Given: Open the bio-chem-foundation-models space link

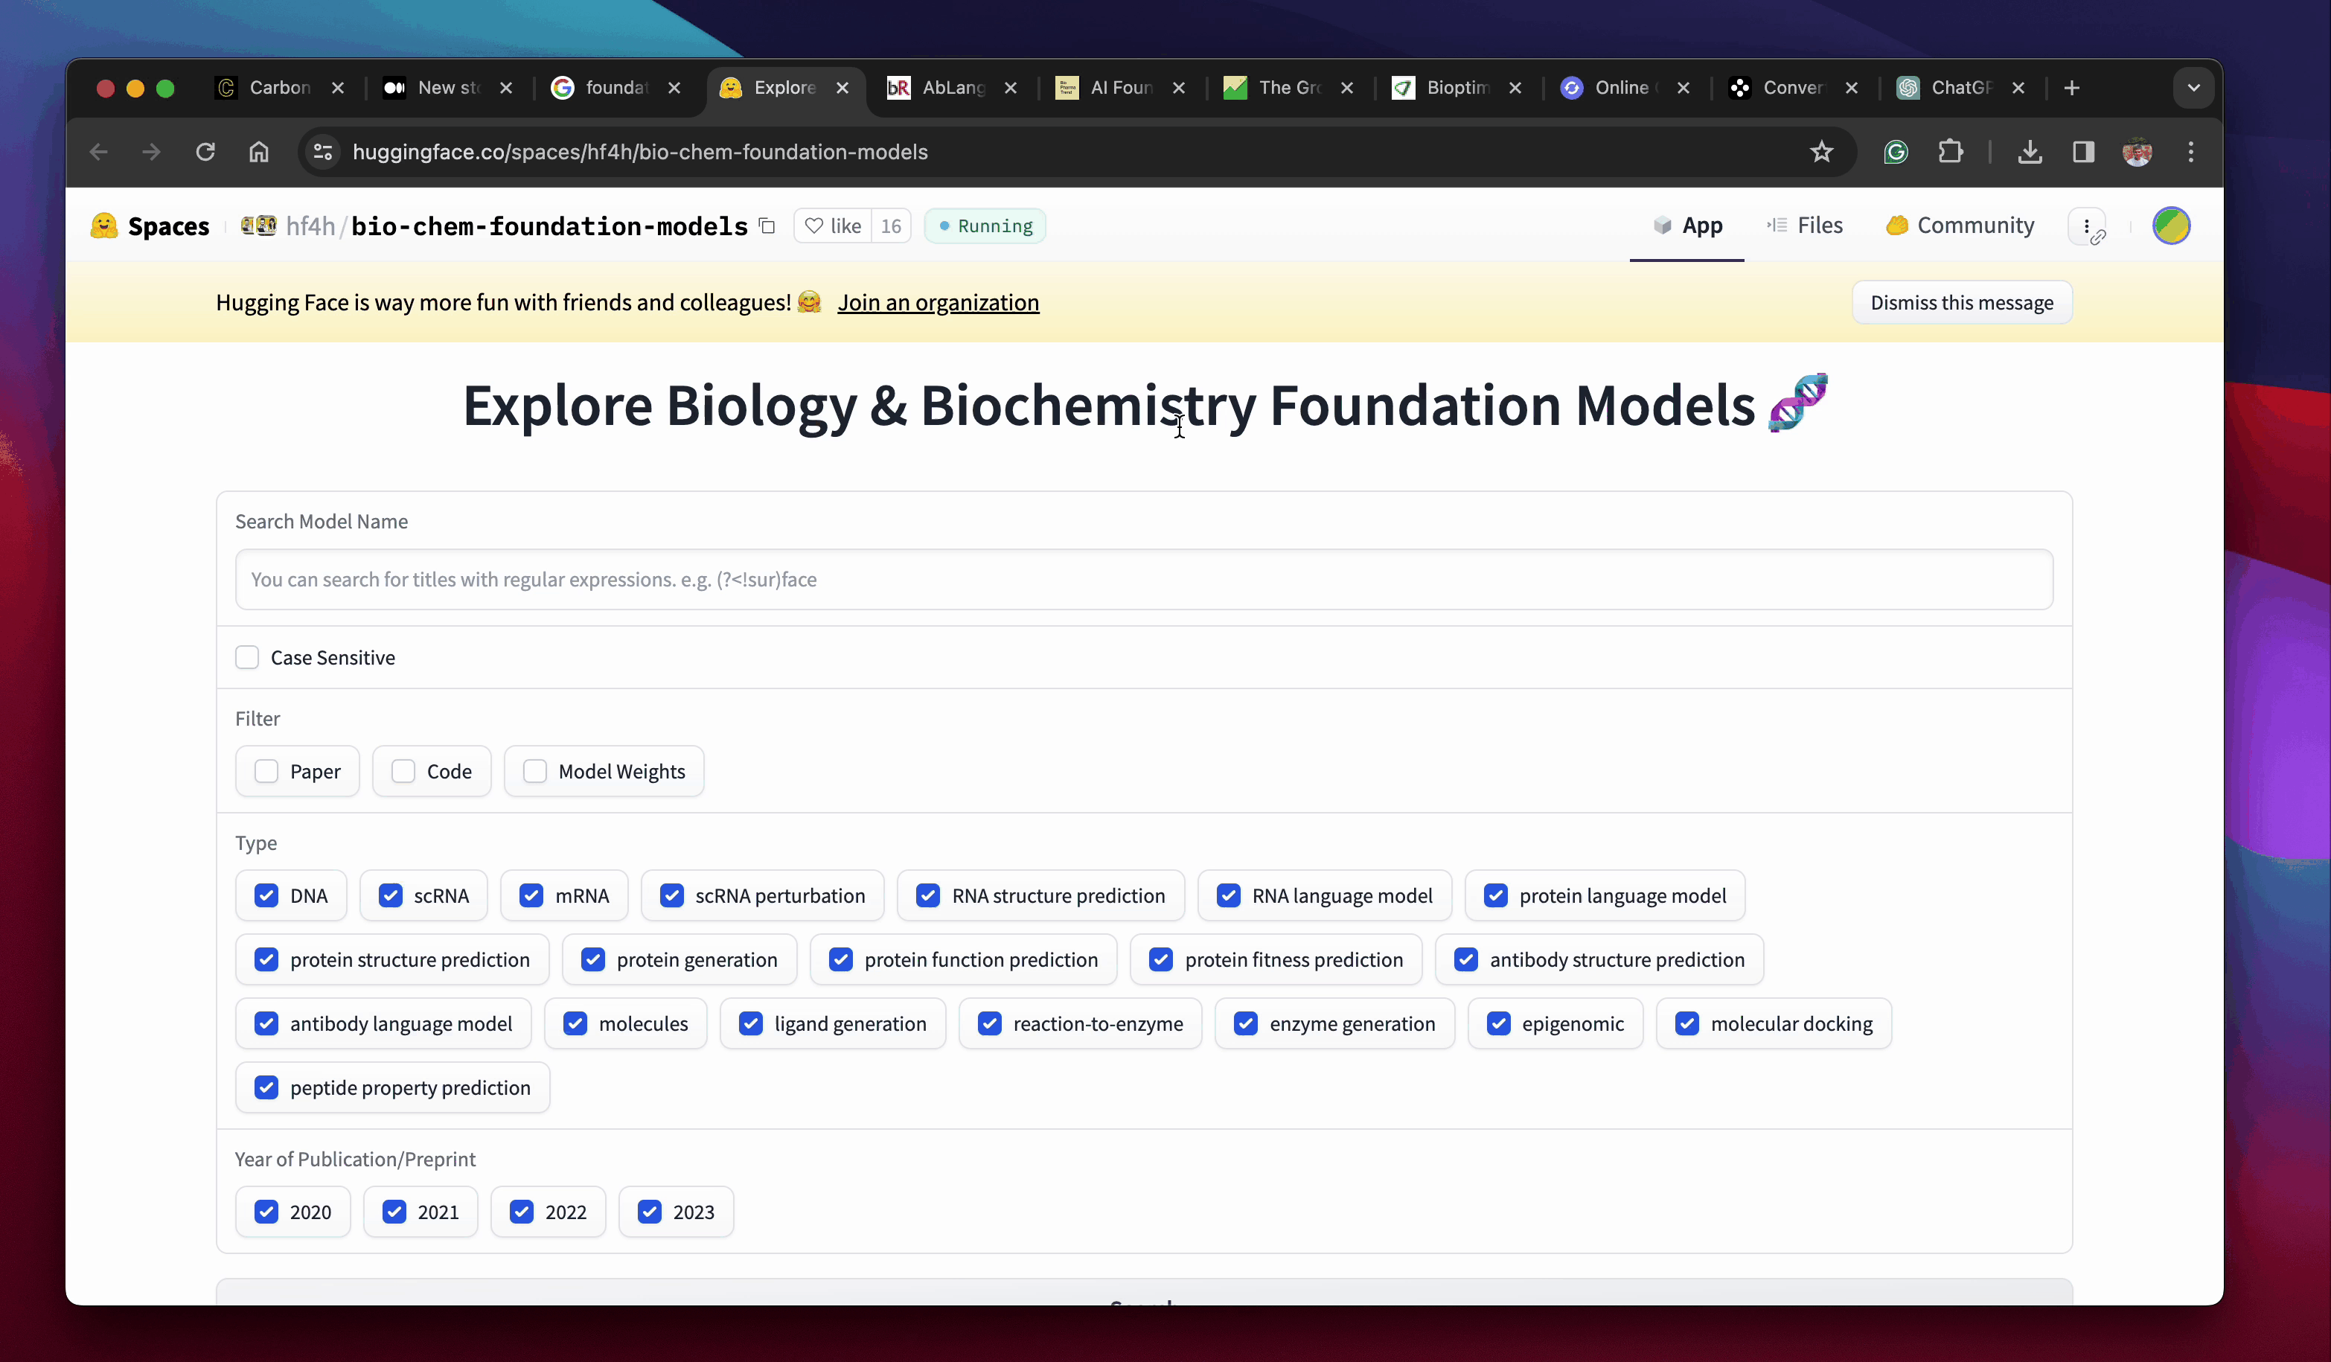Looking at the screenshot, I should (x=549, y=226).
